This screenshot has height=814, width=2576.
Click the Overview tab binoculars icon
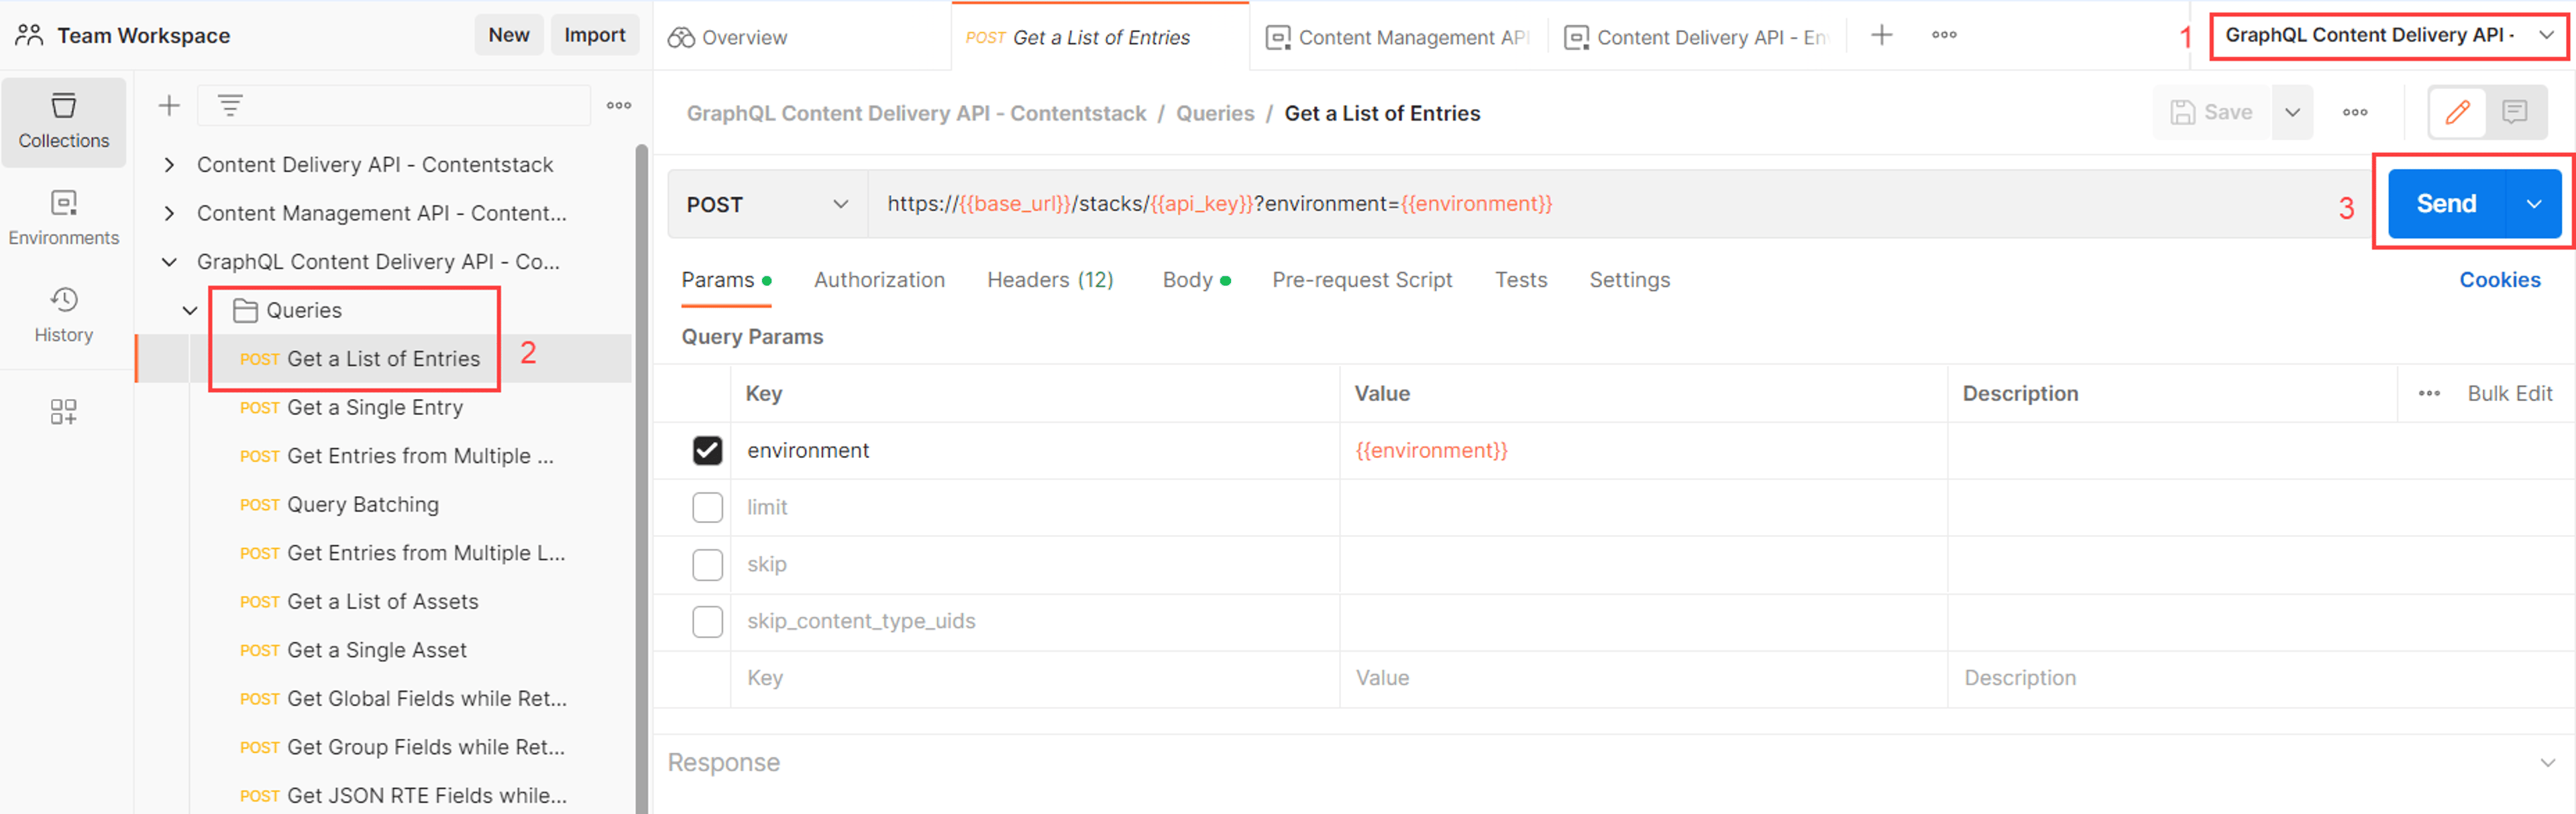[681, 37]
